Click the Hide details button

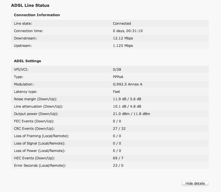(x=195, y=183)
